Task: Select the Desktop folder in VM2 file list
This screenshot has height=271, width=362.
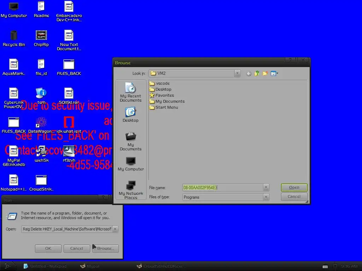Action: [x=160, y=89]
